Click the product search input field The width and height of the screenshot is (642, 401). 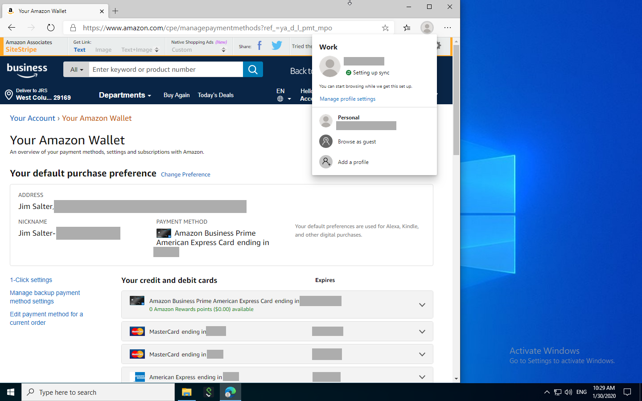[x=166, y=70]
